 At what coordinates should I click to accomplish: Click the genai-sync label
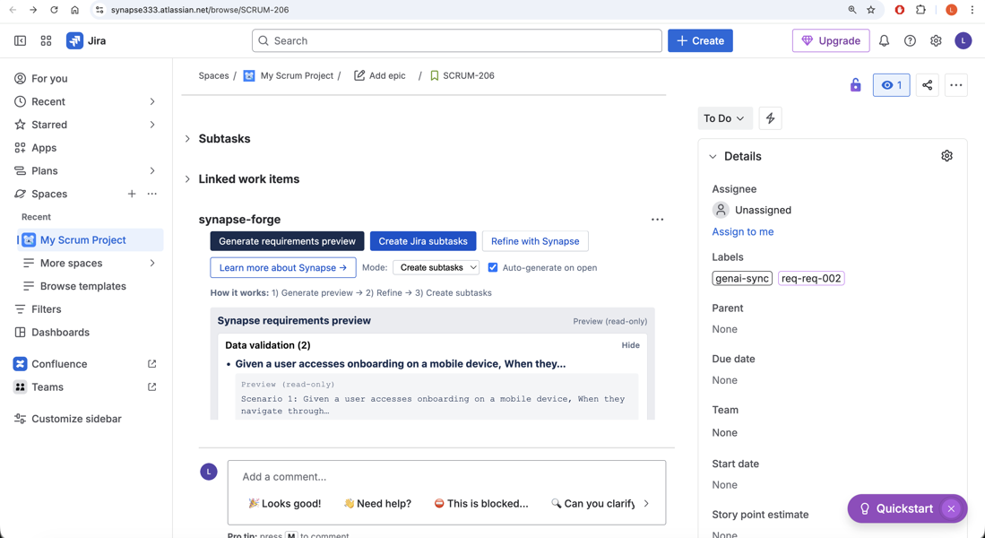coord(742,278)
